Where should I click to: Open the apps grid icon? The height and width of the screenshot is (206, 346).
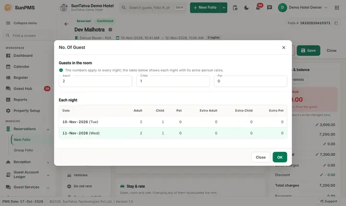337,8
